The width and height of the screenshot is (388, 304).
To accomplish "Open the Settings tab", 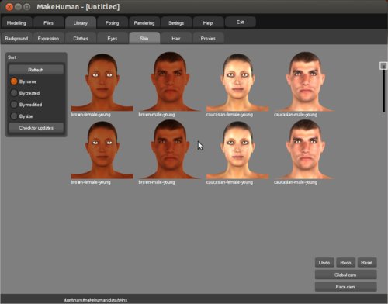I will click(176, 22).
